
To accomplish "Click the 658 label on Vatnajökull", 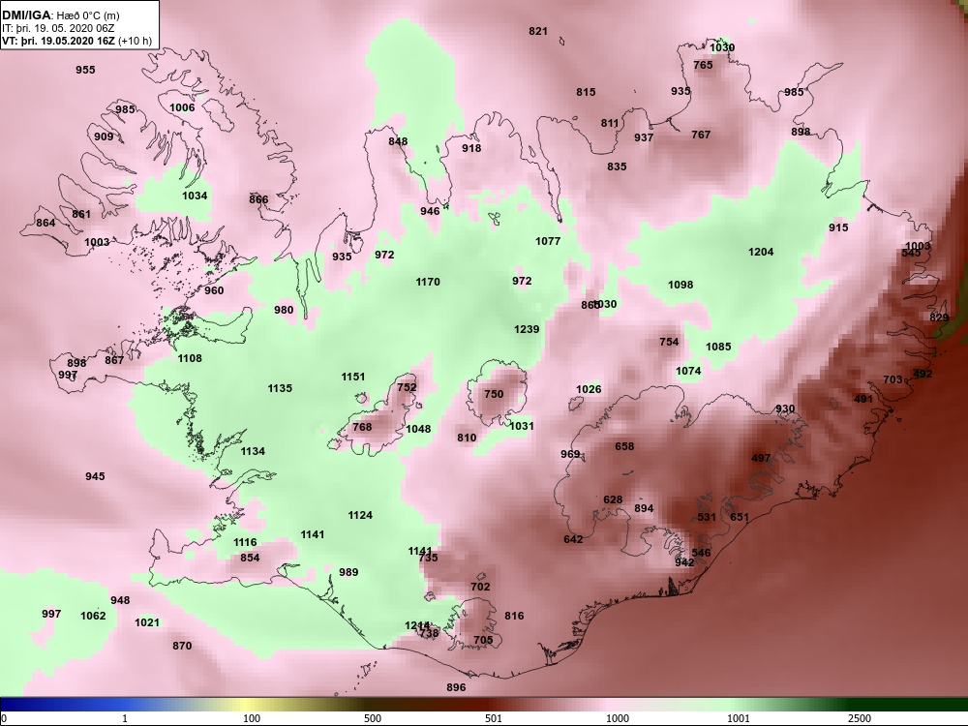I will pyautogui.click(x=624, y=446).
